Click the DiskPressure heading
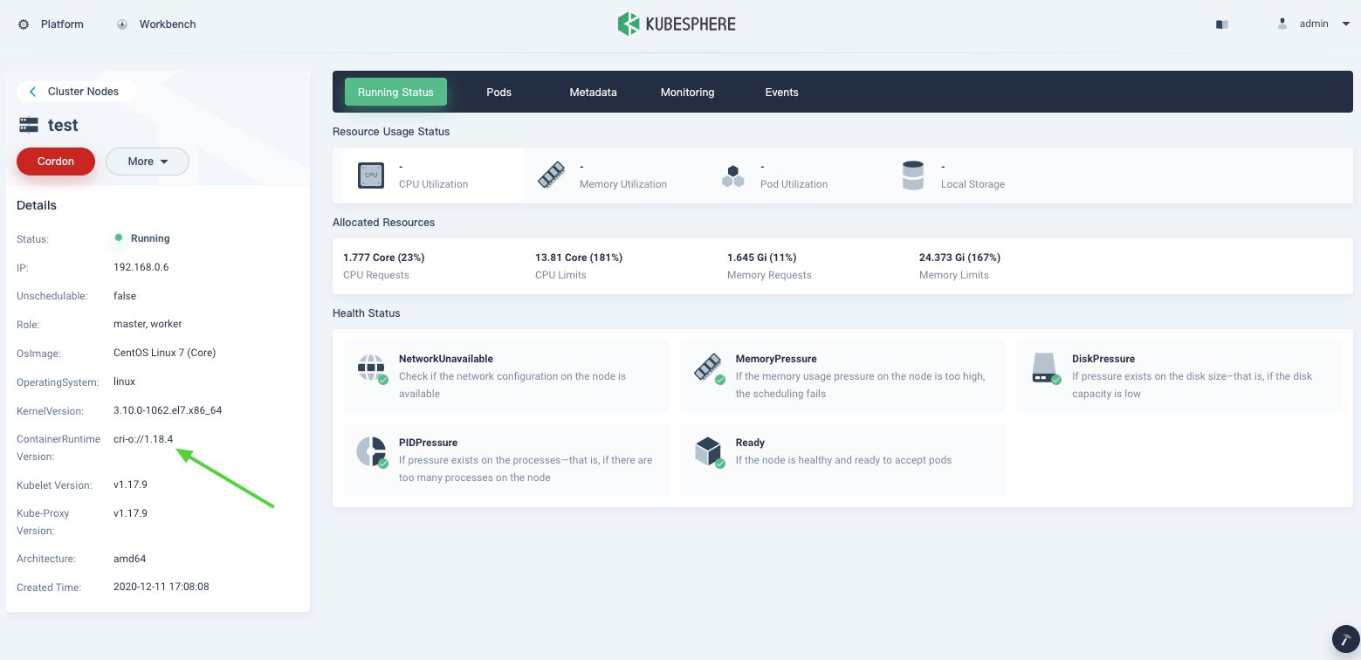 pyautogui.click(x=1103, y=359)
